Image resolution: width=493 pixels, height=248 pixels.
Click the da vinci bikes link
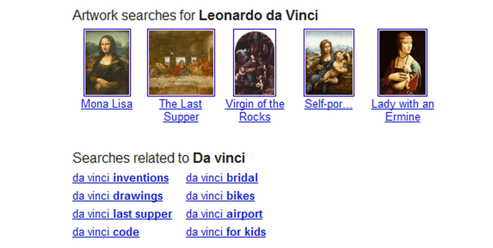220,196
